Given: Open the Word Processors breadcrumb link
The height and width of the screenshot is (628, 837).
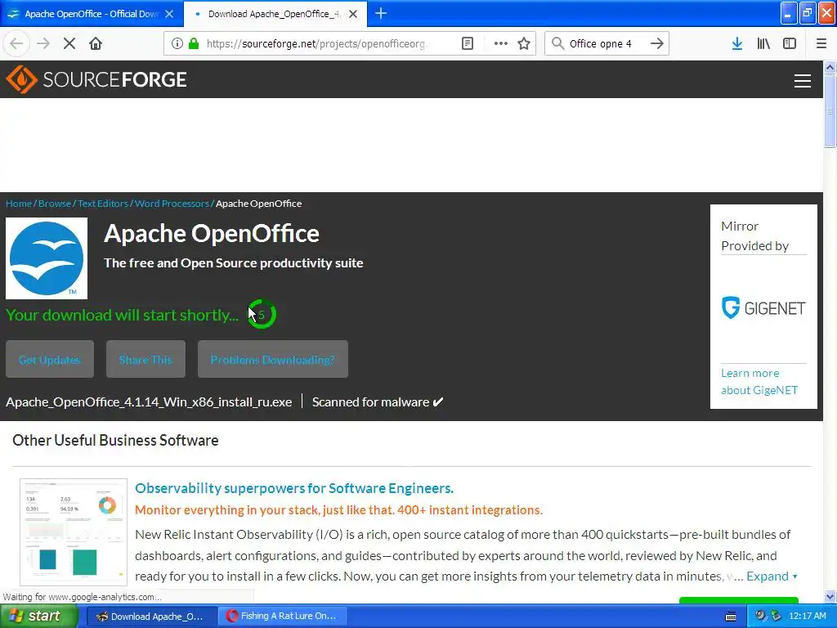Looking at the screenshot, I should tap(172, 204).
